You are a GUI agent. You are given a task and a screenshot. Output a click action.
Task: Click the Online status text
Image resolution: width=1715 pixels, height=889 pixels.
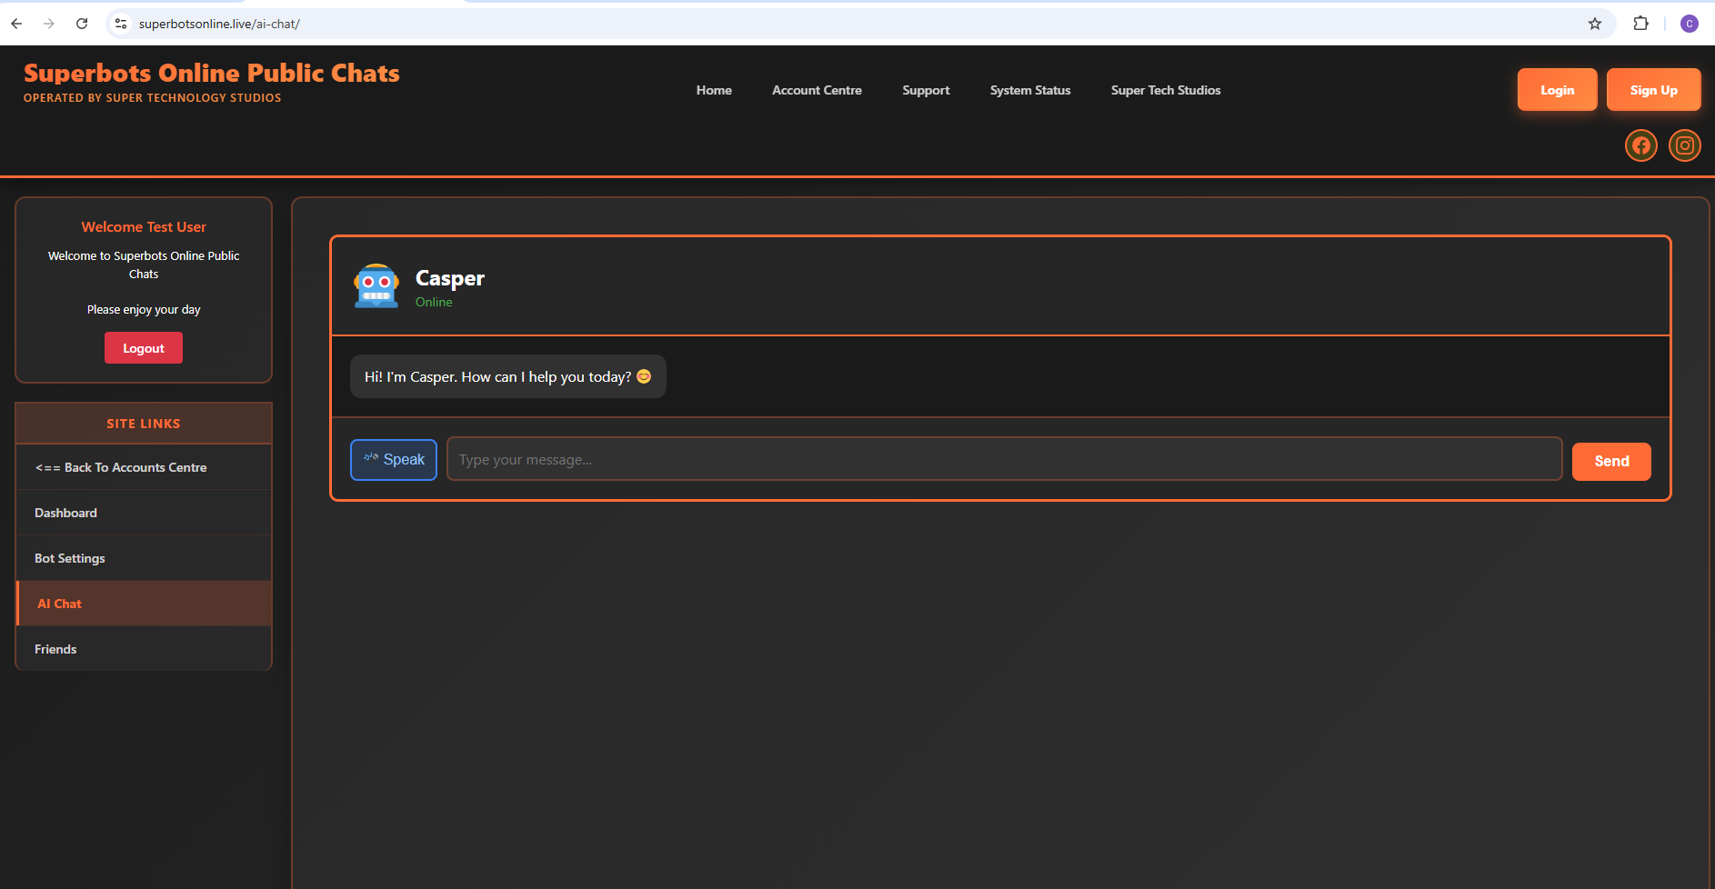coord(434,302)
